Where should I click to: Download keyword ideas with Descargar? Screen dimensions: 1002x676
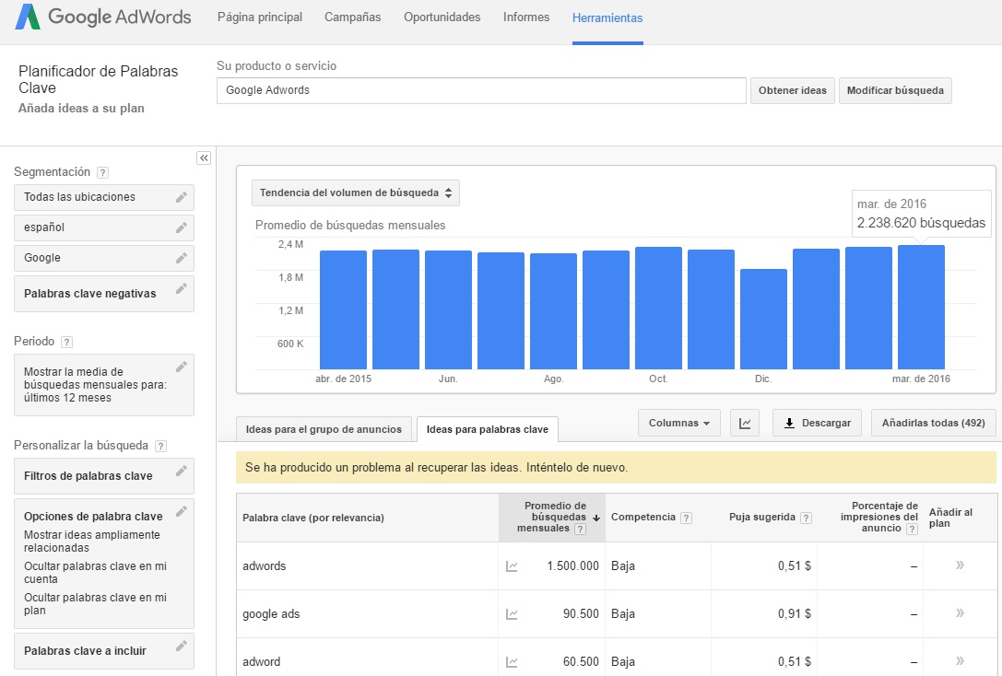coord(818,423)
